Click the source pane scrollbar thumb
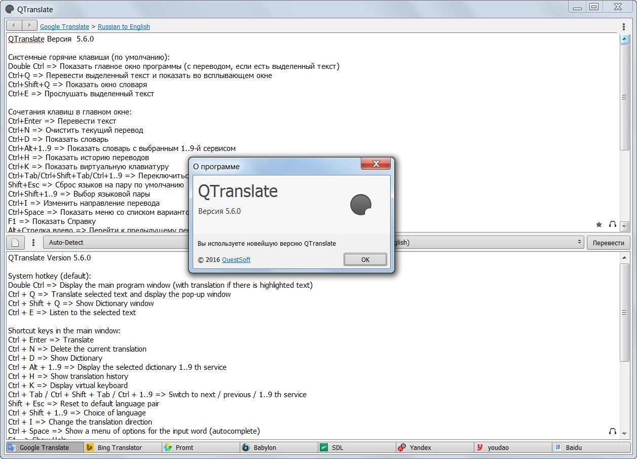637x459 pixels. point(624,97)
